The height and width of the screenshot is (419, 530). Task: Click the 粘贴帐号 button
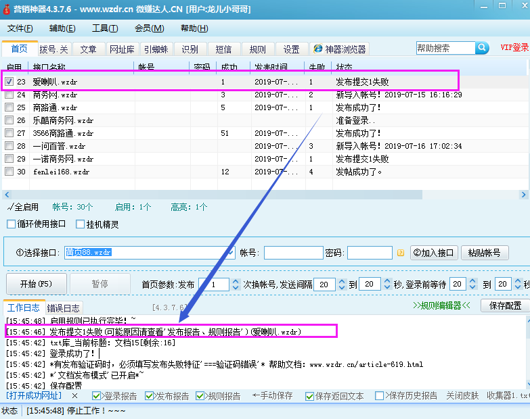point(485,253)
